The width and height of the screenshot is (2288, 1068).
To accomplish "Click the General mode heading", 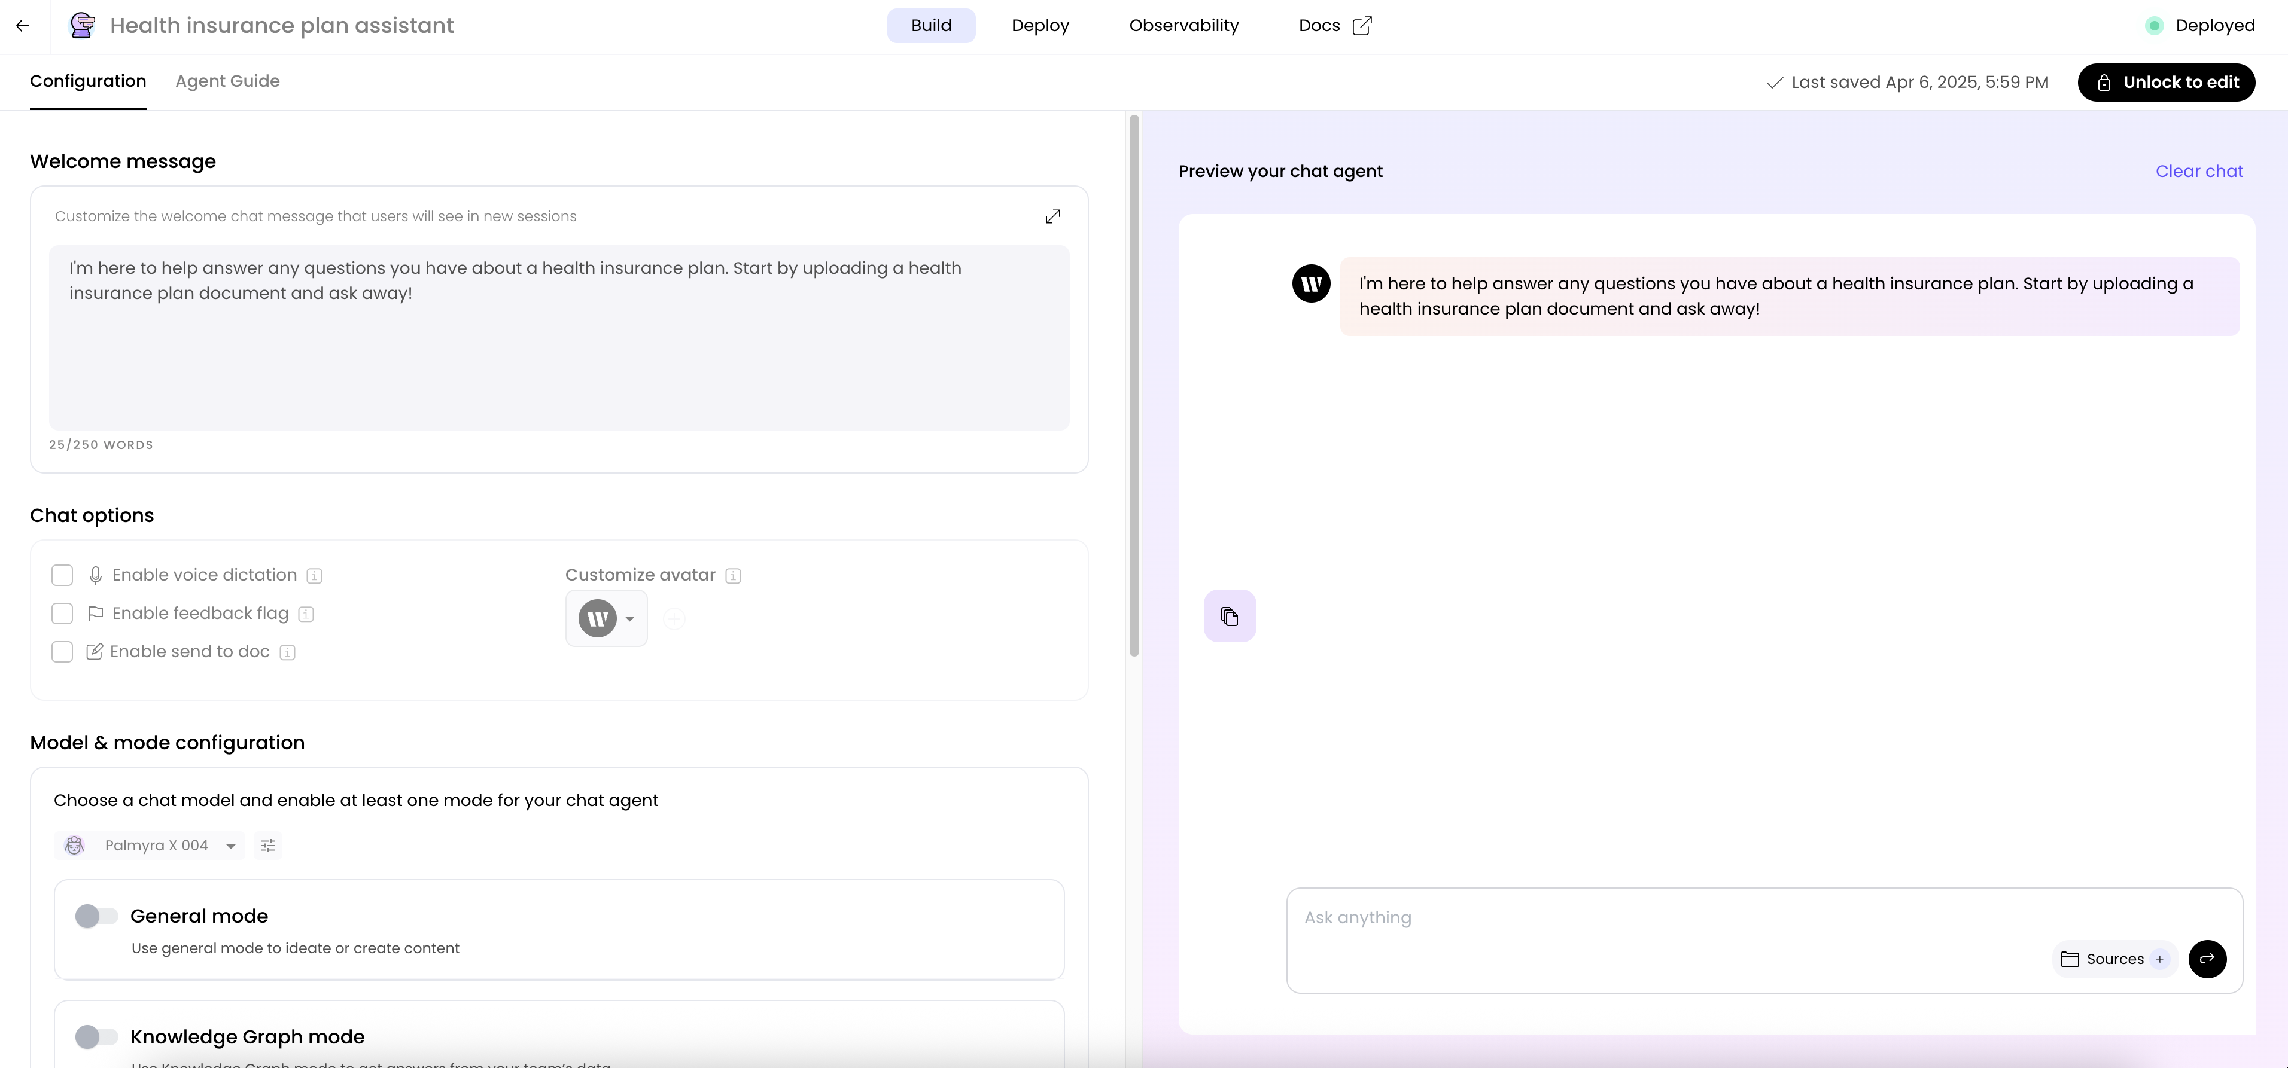I will coord(199,916).
